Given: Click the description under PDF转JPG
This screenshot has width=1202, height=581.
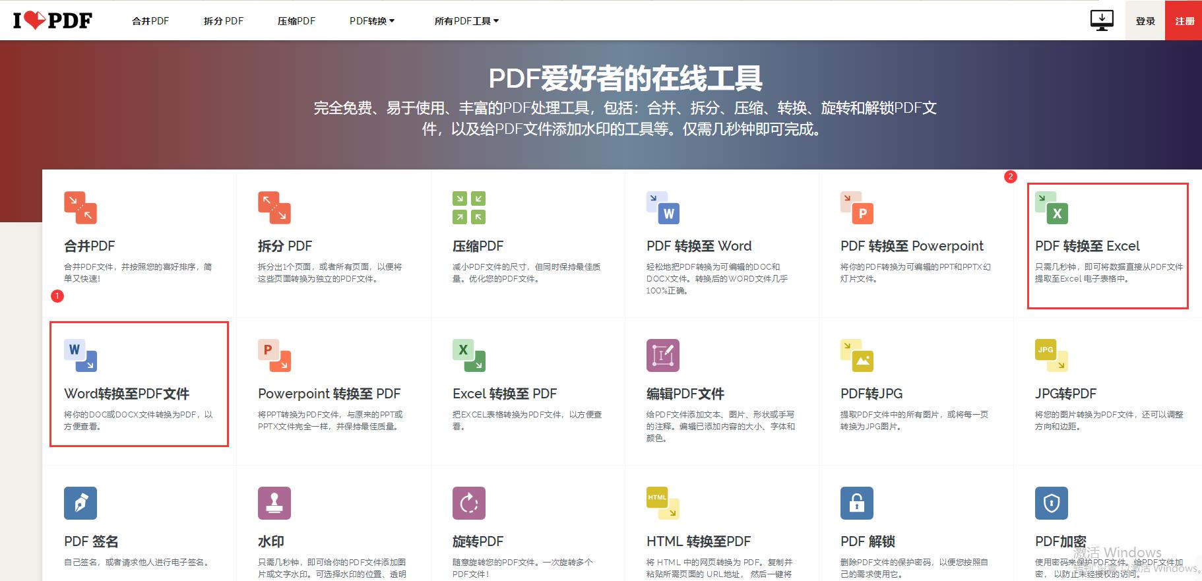Looking at the screenshot, I should (914, 421).
